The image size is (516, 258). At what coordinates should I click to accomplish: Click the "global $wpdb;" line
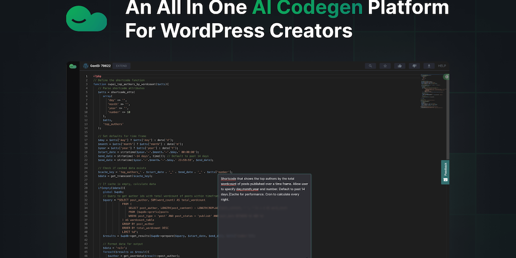(x=113, y=192)
